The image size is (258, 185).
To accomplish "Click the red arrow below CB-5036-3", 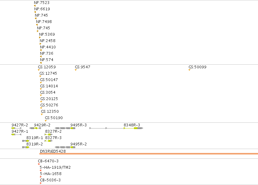I will click(x=41, y=183).
